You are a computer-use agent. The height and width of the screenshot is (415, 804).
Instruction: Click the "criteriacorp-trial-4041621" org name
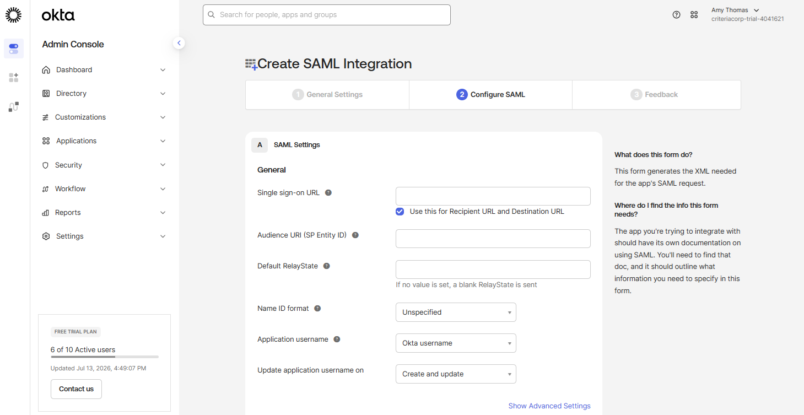click(x=748, y=19)
